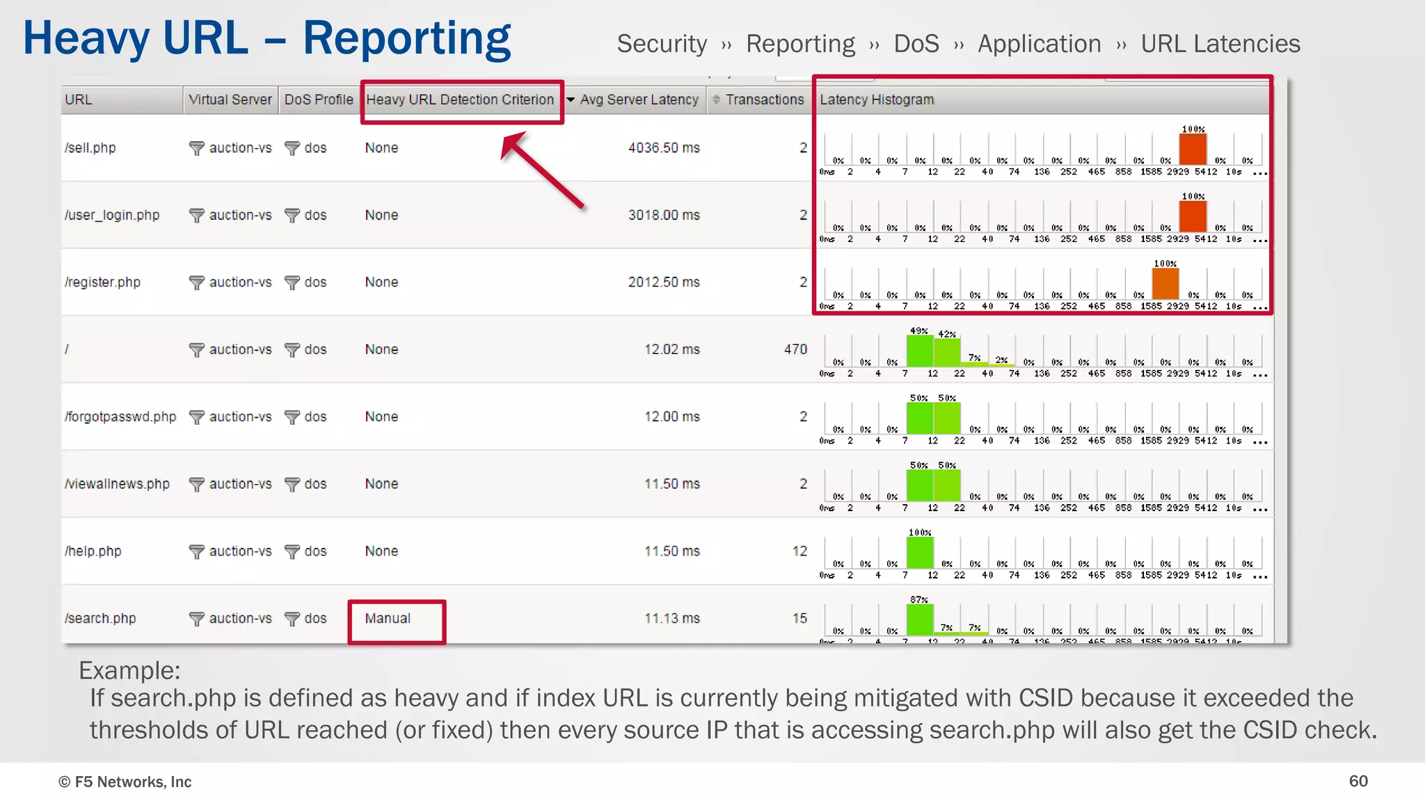Viewport: 1425px width, 801px height.
Task: Click the DoS profile filter icon for /help.php
Action: tap(292, 551)
